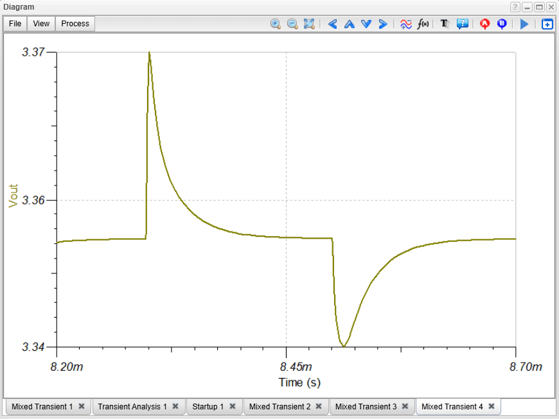Pan the plot right with right arrow
This screenshot has width=559, height=419.
point(383,24)
